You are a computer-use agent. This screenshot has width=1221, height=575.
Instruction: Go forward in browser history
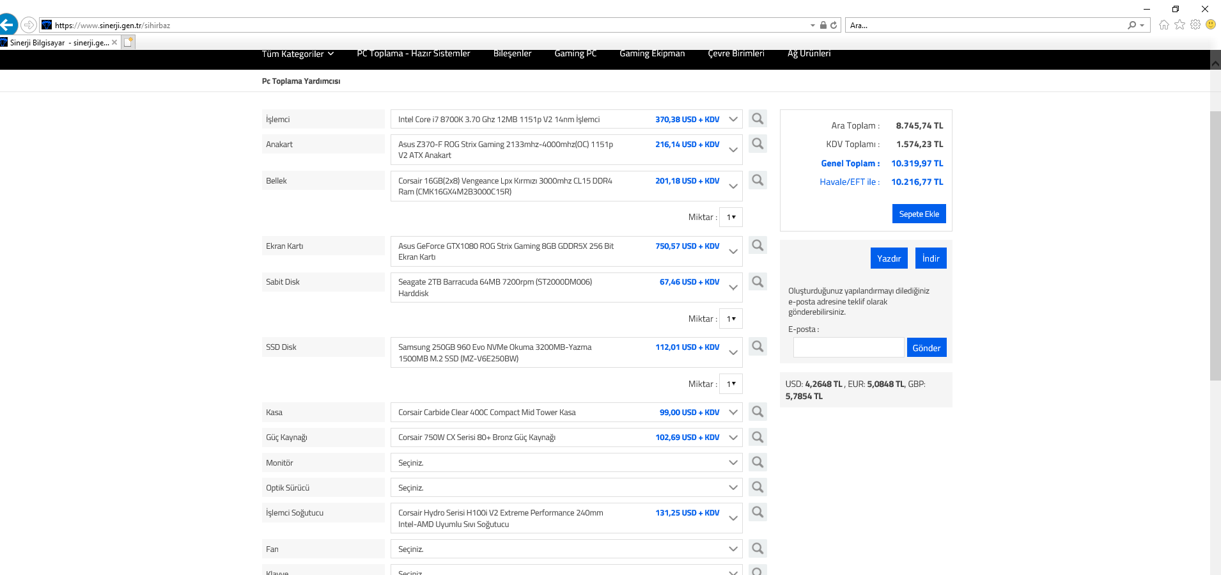point(29,25)
